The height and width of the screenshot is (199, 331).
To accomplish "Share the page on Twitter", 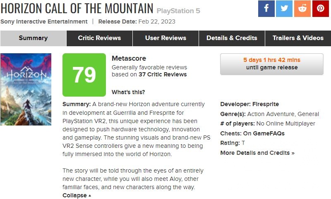I will pyautogui.click(x=284, y=9).
